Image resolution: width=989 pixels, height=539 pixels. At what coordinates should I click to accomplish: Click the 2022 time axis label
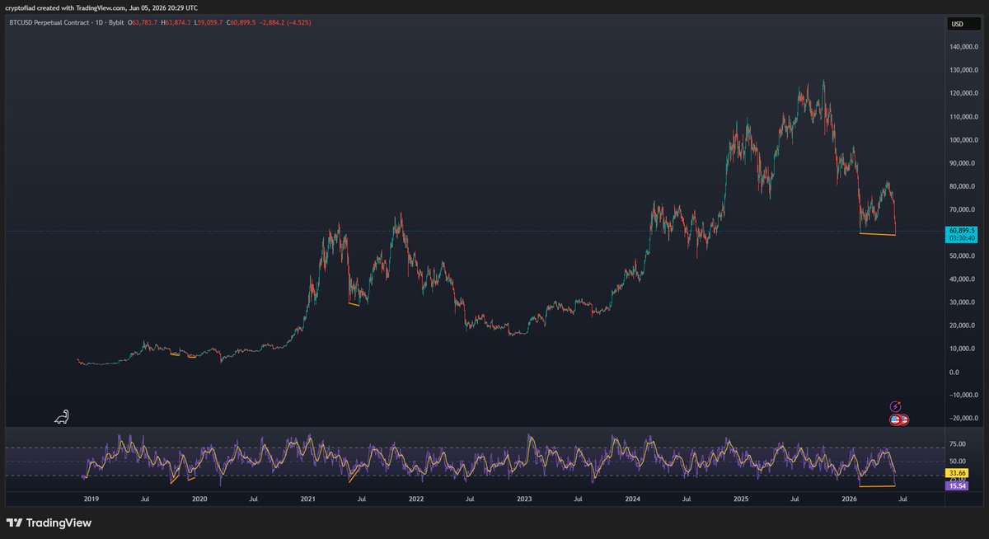tap(416, 499)
